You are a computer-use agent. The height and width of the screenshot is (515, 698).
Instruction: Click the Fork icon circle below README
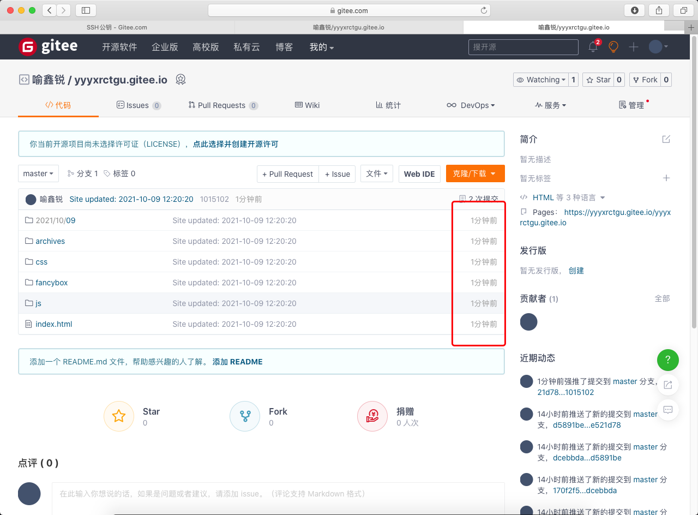tap(245, 416)
